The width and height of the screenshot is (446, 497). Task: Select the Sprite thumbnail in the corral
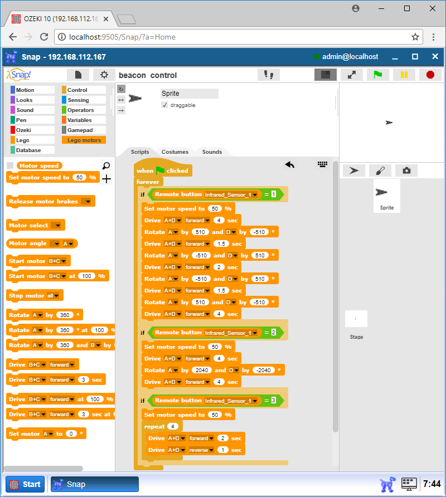(x=387, y=196)
